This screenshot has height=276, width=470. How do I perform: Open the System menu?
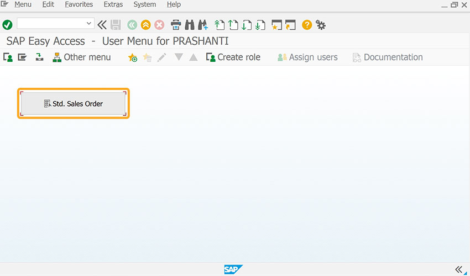144,4
